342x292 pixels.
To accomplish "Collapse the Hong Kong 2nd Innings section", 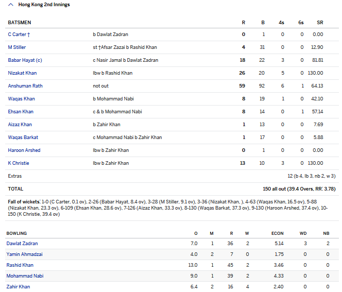I will click(10, 5).
